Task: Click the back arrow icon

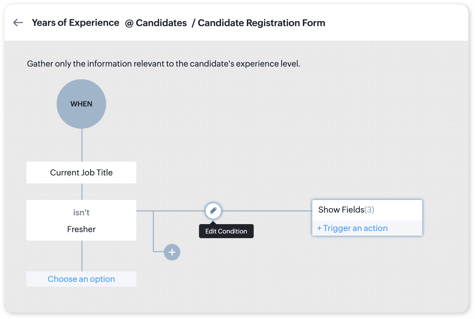Action: pyautogui.click(x=18, y=23)
